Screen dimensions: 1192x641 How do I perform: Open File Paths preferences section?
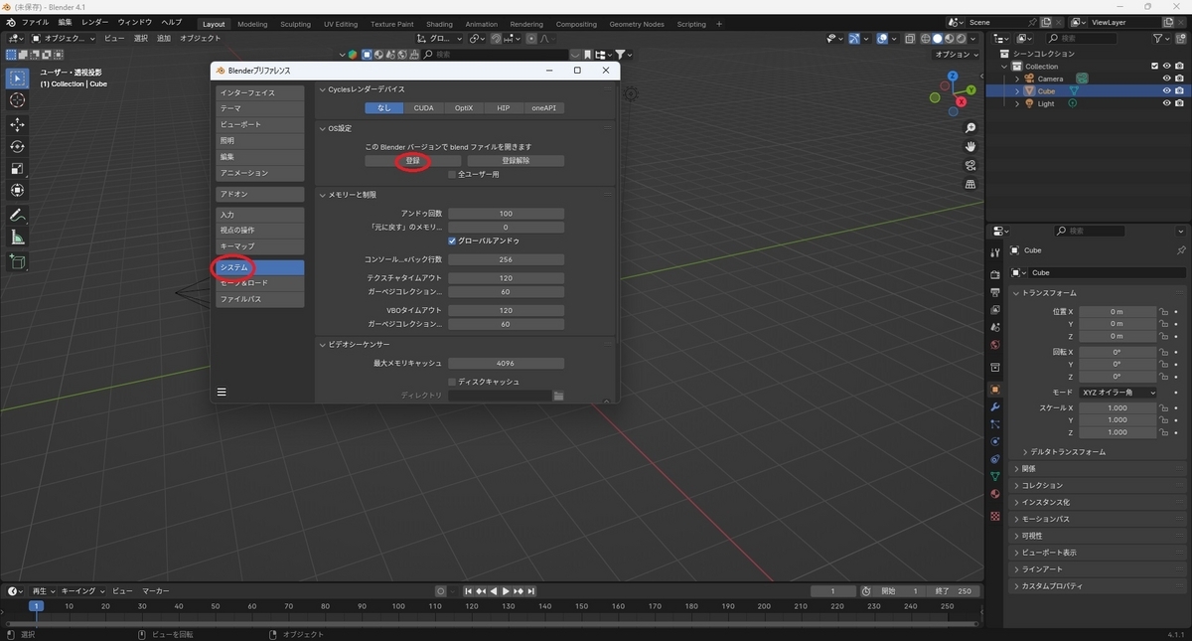[260, 299]
